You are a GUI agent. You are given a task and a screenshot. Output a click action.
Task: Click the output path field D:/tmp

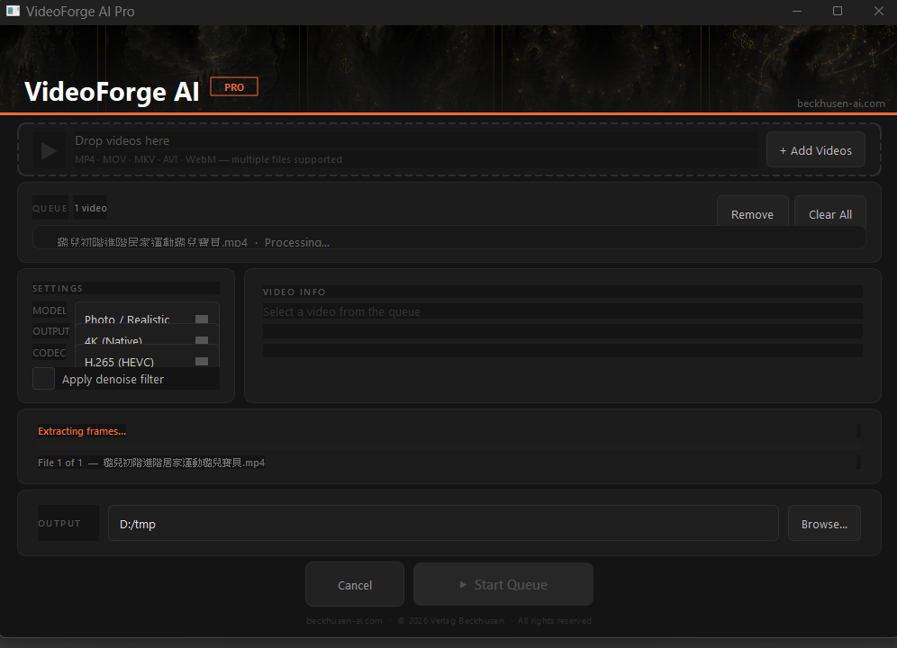443,523
